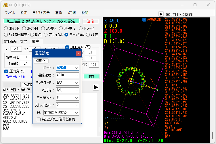Open the データビット dropdown
This screenshot has width=216, height=144.
pos(68,98)
